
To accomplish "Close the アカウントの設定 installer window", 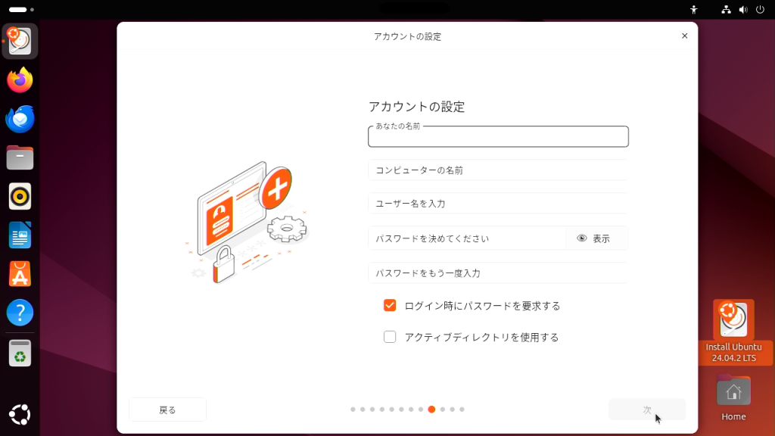I will [x=684, y=36].
